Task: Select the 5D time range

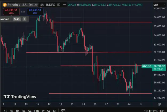Action: (11, 111)
